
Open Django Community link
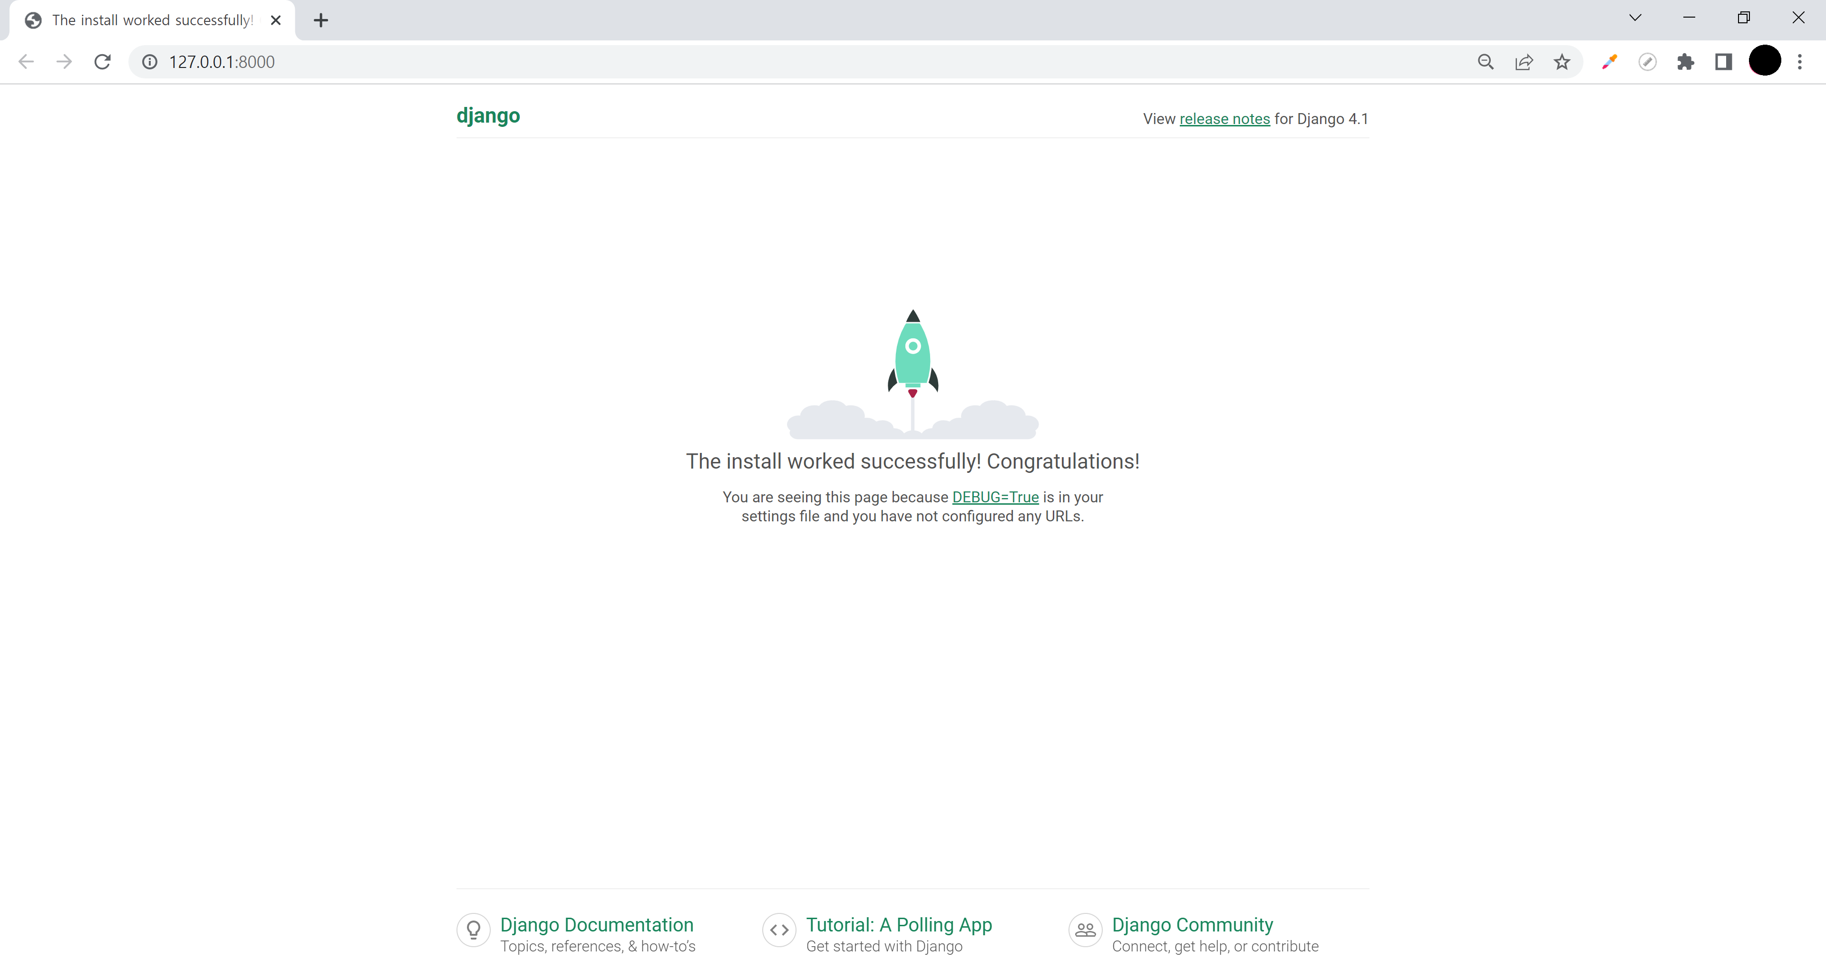click(x=1192, y=924)
